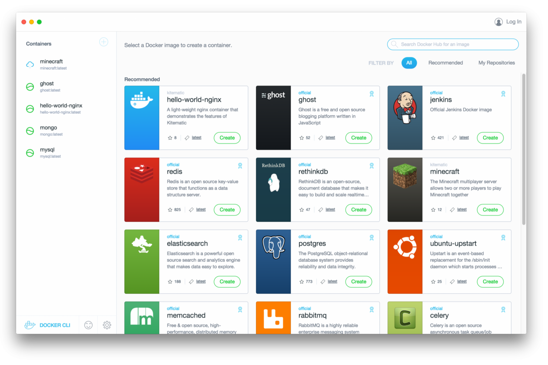Switch filter to Recommended
This screenshot has width=548, height=365.
pos(445,63)
